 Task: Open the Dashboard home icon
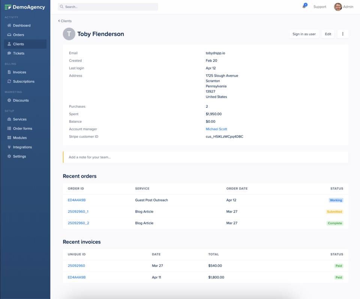9,25
